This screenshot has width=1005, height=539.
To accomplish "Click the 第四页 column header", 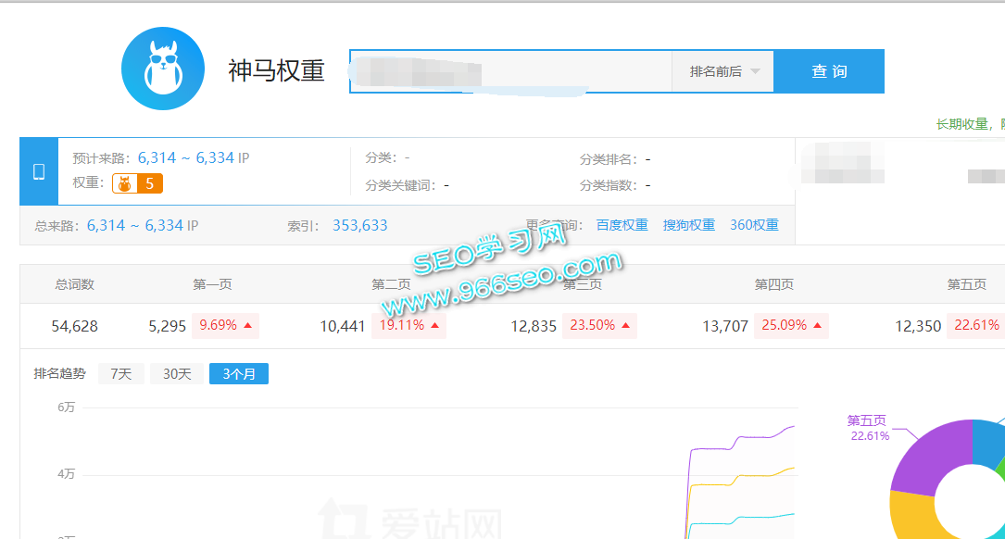I will (773, 284).
